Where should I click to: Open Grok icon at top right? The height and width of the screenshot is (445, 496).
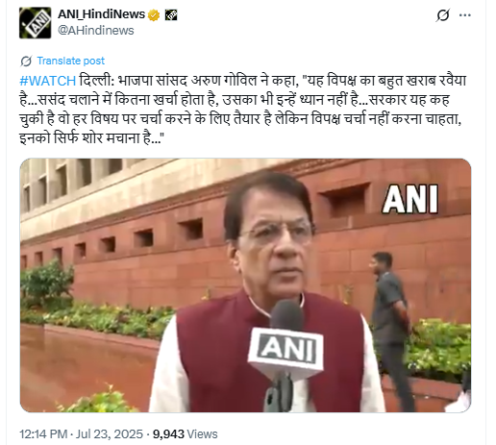(x=442, y=15)
